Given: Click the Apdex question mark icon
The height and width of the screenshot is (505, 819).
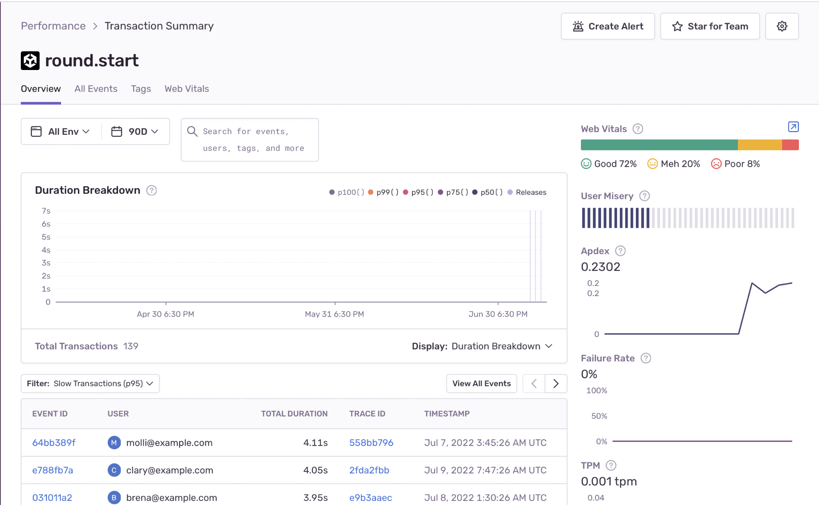Looking at the screenshot, I should coord(620,251).
